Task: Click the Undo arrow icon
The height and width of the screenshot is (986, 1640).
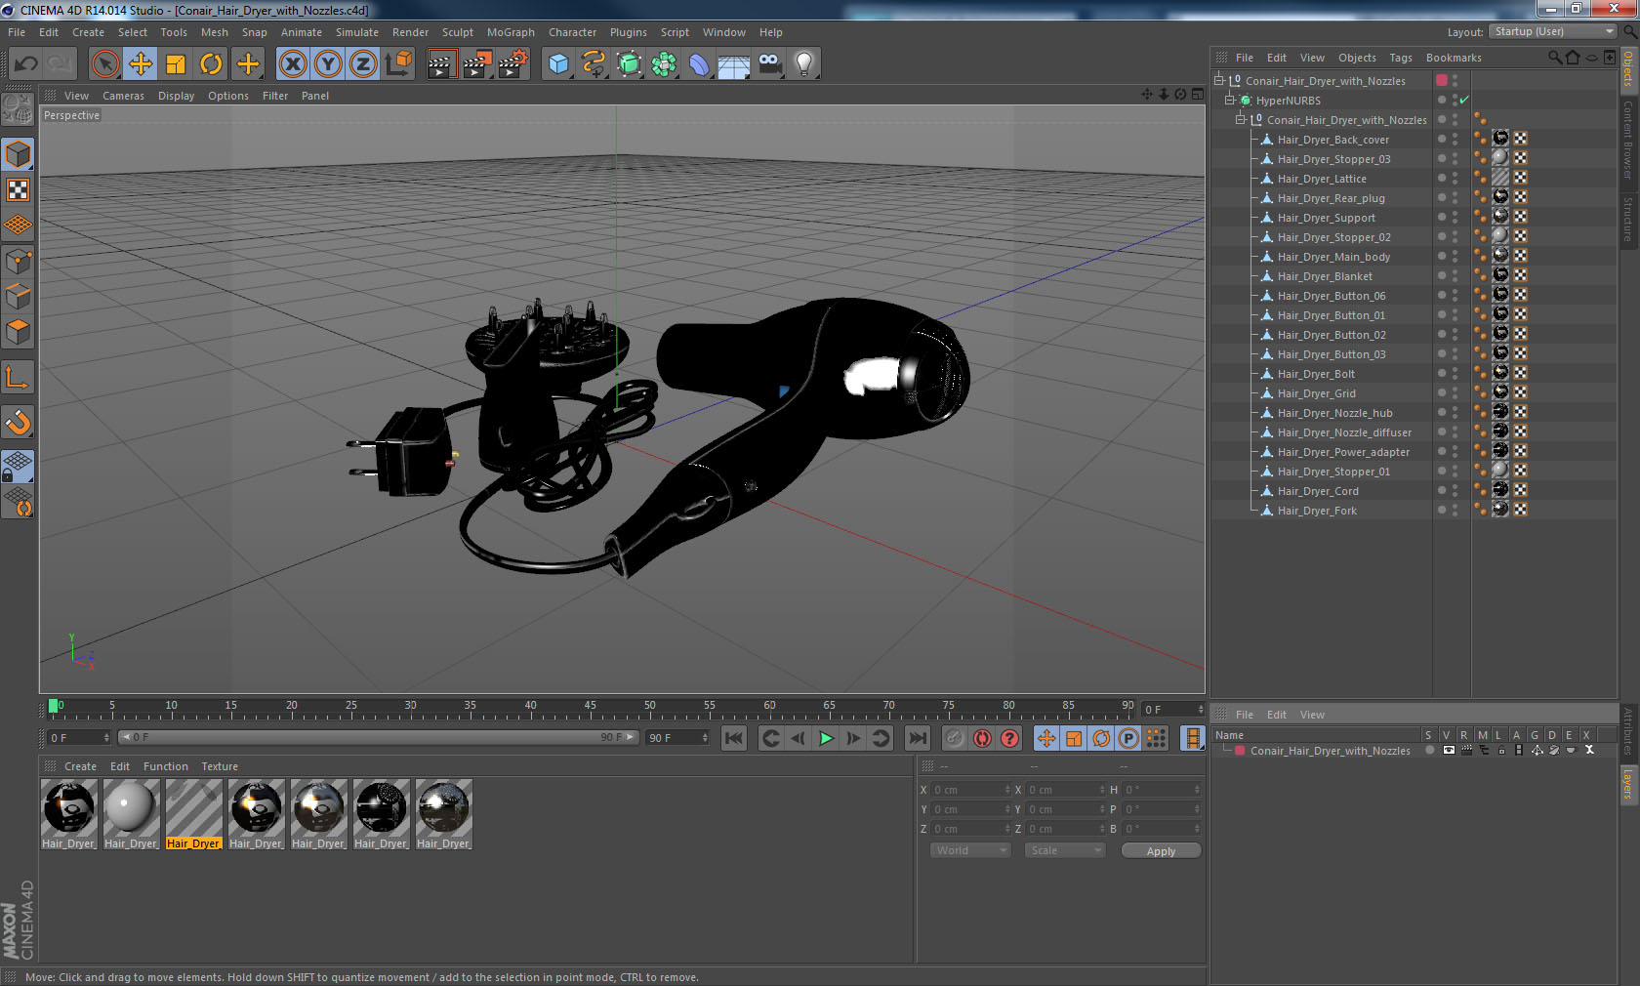Action: [26, 64]
